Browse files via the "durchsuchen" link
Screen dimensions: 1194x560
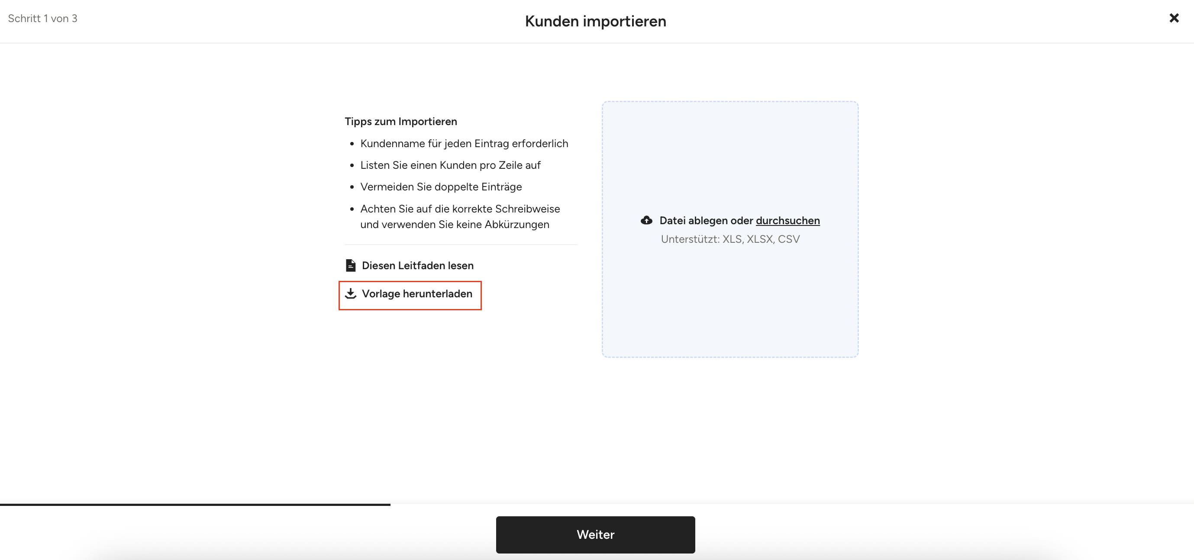(x=787, y=220)
